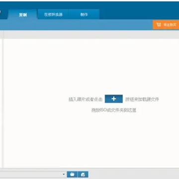Screen dimensions: 179x179
Task: Expand the output path dropdown arrow
Action: [x=64, y=175]
